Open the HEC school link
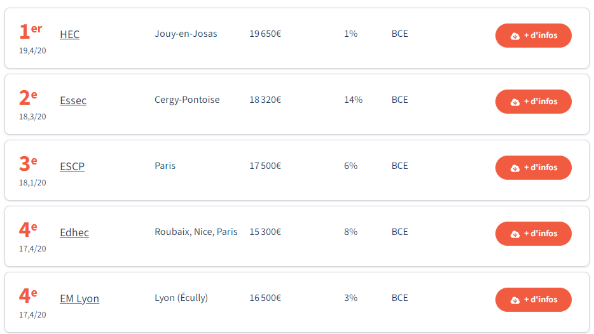 click(x=70, y=34)
